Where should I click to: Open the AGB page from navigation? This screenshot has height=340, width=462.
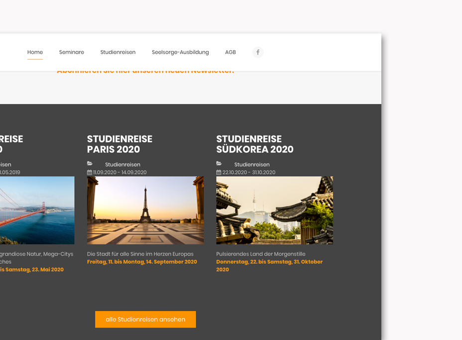(x=231, y=52)
